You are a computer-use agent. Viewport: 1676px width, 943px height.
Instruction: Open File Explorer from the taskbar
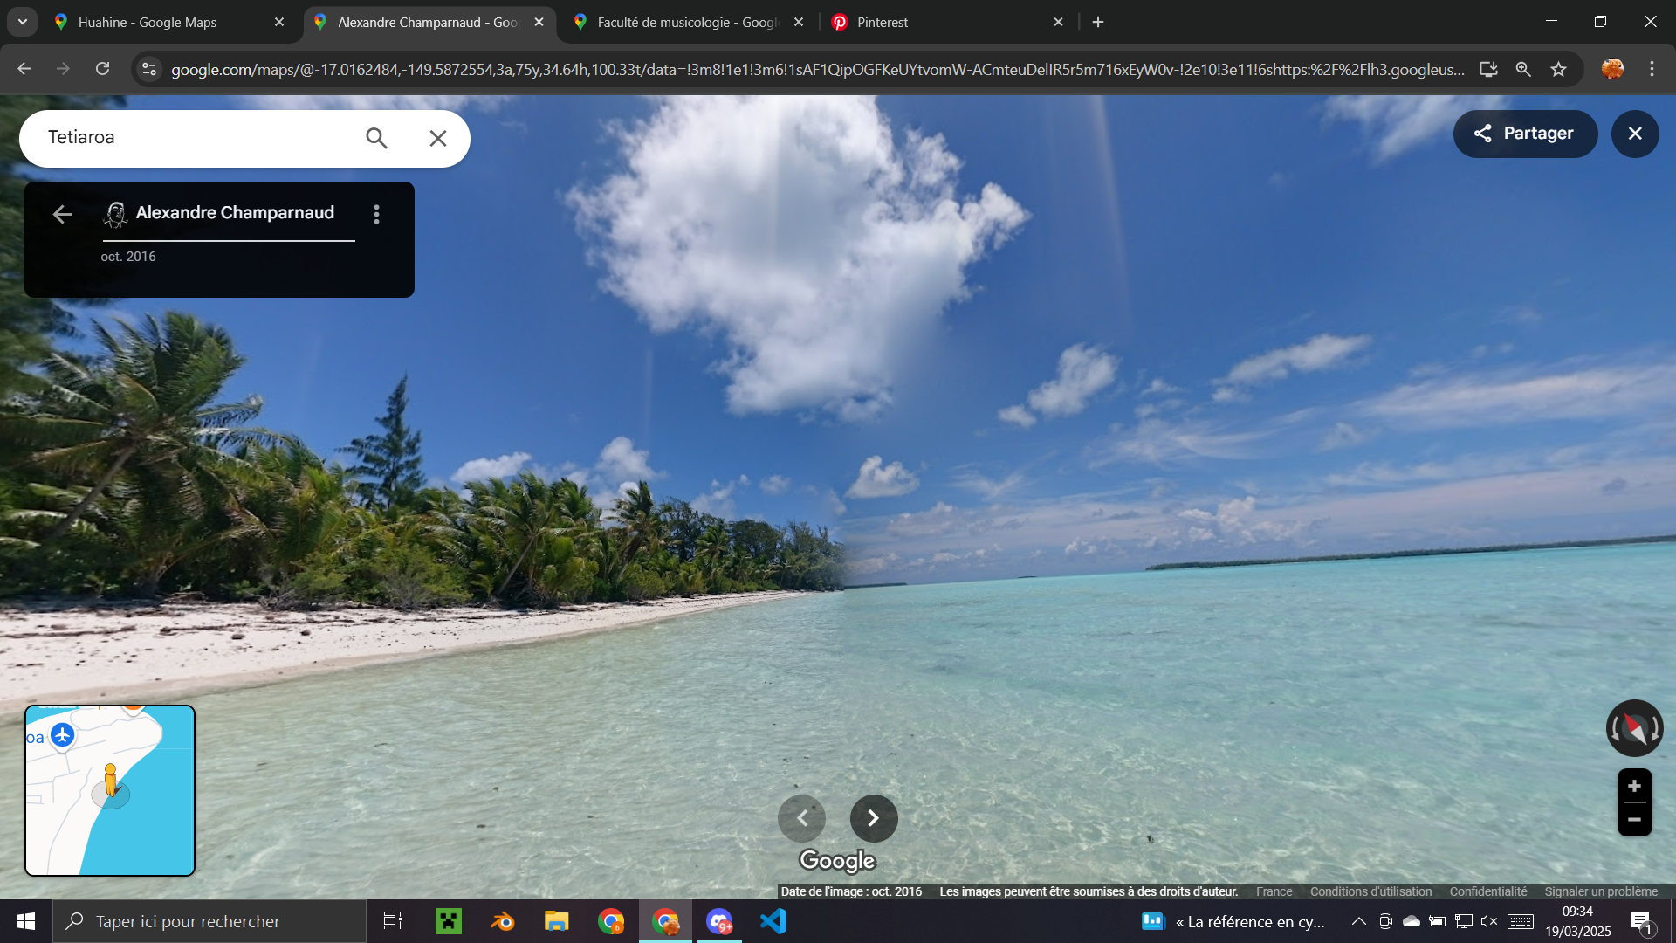click(x=557, y=921)
